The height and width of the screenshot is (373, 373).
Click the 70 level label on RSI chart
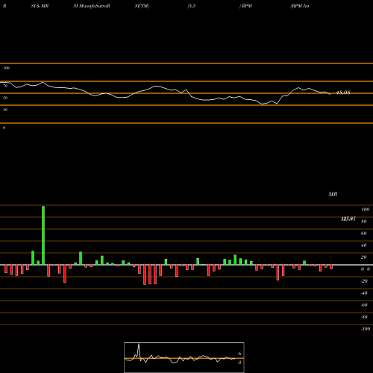5,86
